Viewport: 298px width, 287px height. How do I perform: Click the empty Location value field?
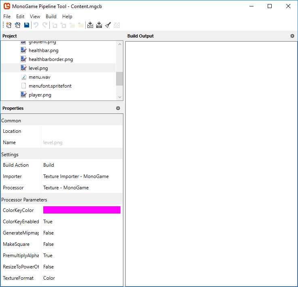[x=82, y=131]
